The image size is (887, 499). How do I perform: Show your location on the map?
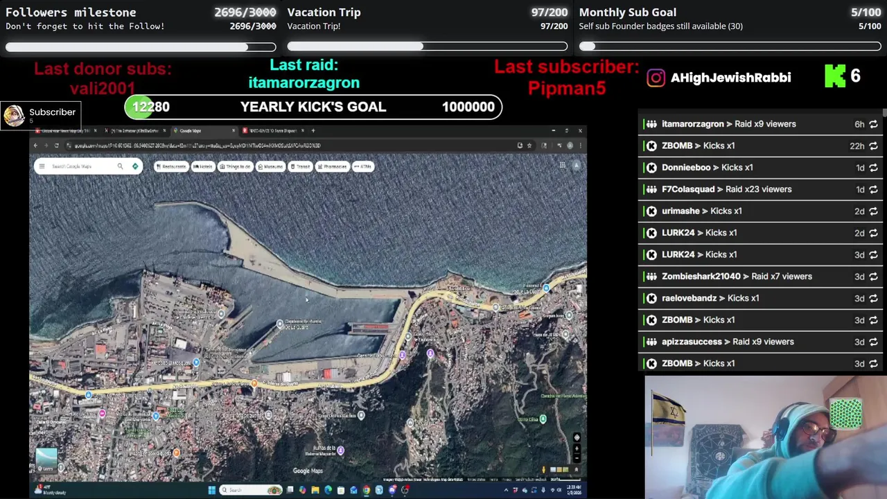(x=577, y=437)
